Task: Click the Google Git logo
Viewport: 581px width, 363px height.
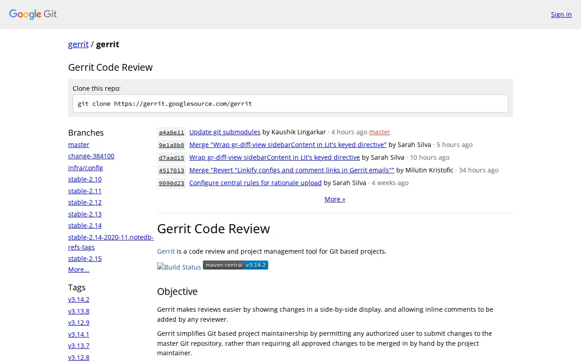Action: (33, 14)
